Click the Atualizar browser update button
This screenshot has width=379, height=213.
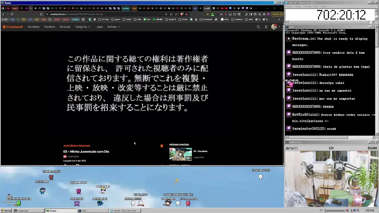tap(277, 14)
